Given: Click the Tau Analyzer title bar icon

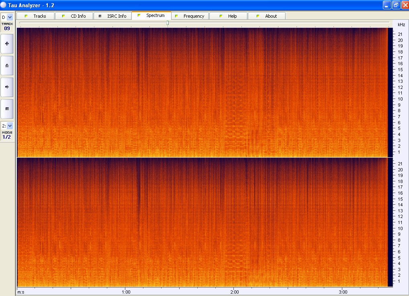Looking at the screenshot, I should coord(4,5).
